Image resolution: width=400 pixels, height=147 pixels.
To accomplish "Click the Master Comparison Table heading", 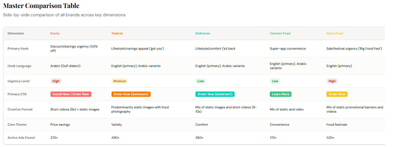I will [41, 6].
